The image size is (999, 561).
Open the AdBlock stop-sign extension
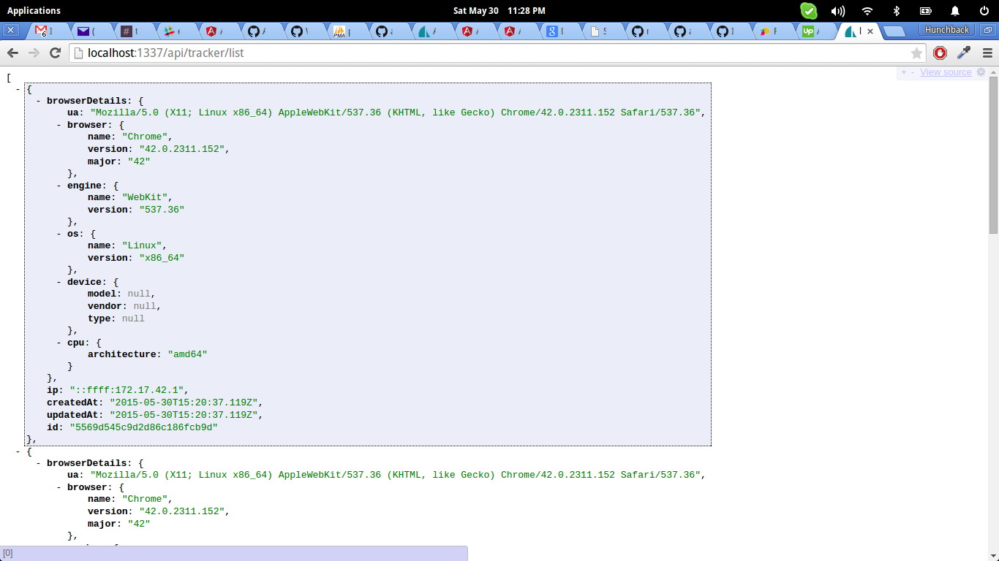940,53
